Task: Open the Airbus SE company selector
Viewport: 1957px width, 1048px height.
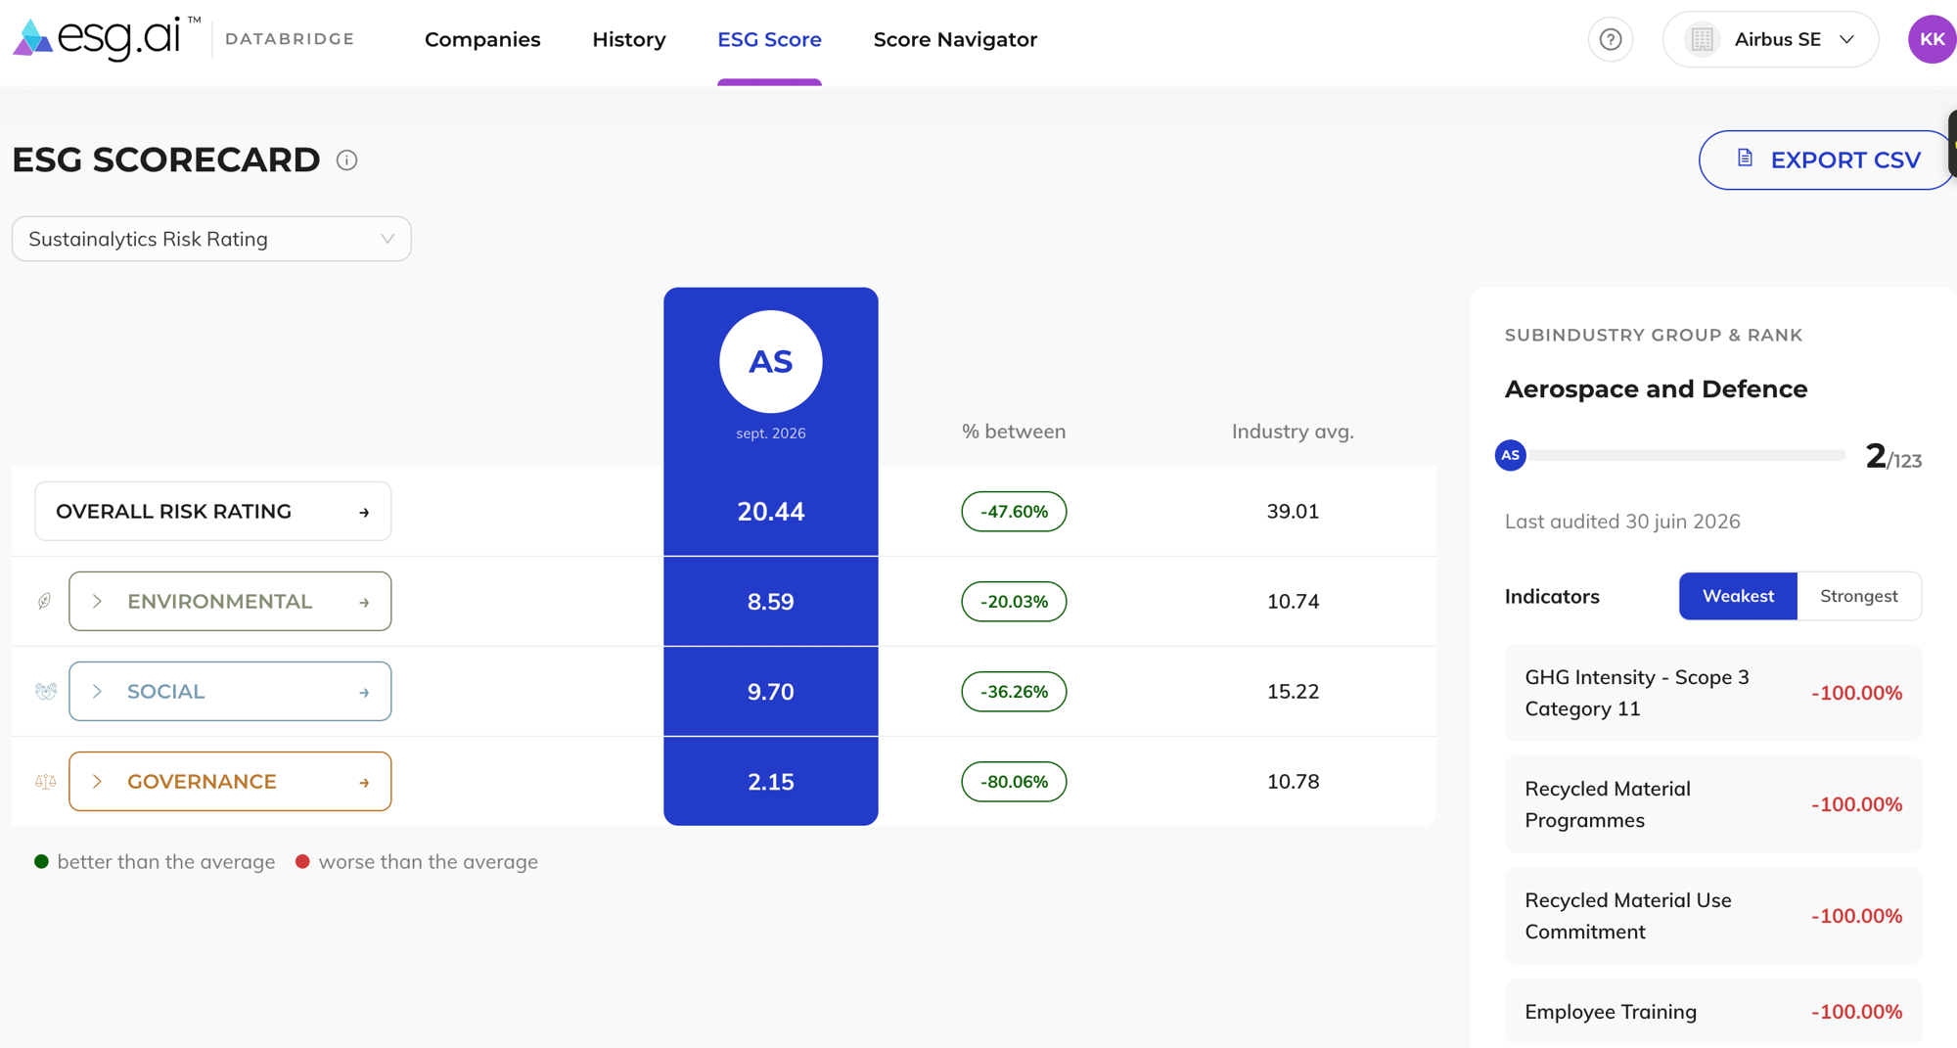Action: point(1770,39)
